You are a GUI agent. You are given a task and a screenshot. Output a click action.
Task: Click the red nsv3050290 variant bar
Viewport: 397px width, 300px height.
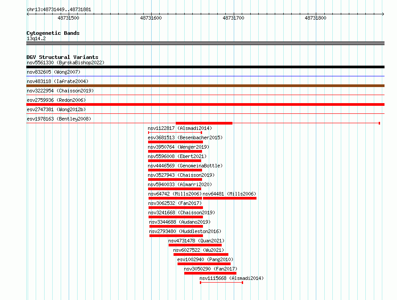(x=211, y=273)
